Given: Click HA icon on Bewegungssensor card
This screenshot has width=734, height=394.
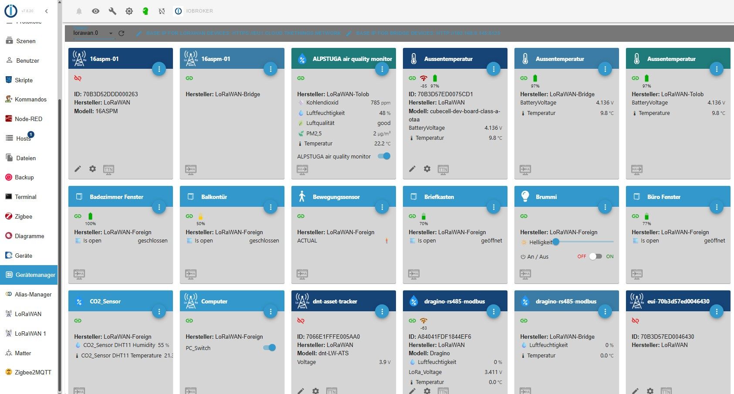Looking at the screenshot, I should click(302, 274).
